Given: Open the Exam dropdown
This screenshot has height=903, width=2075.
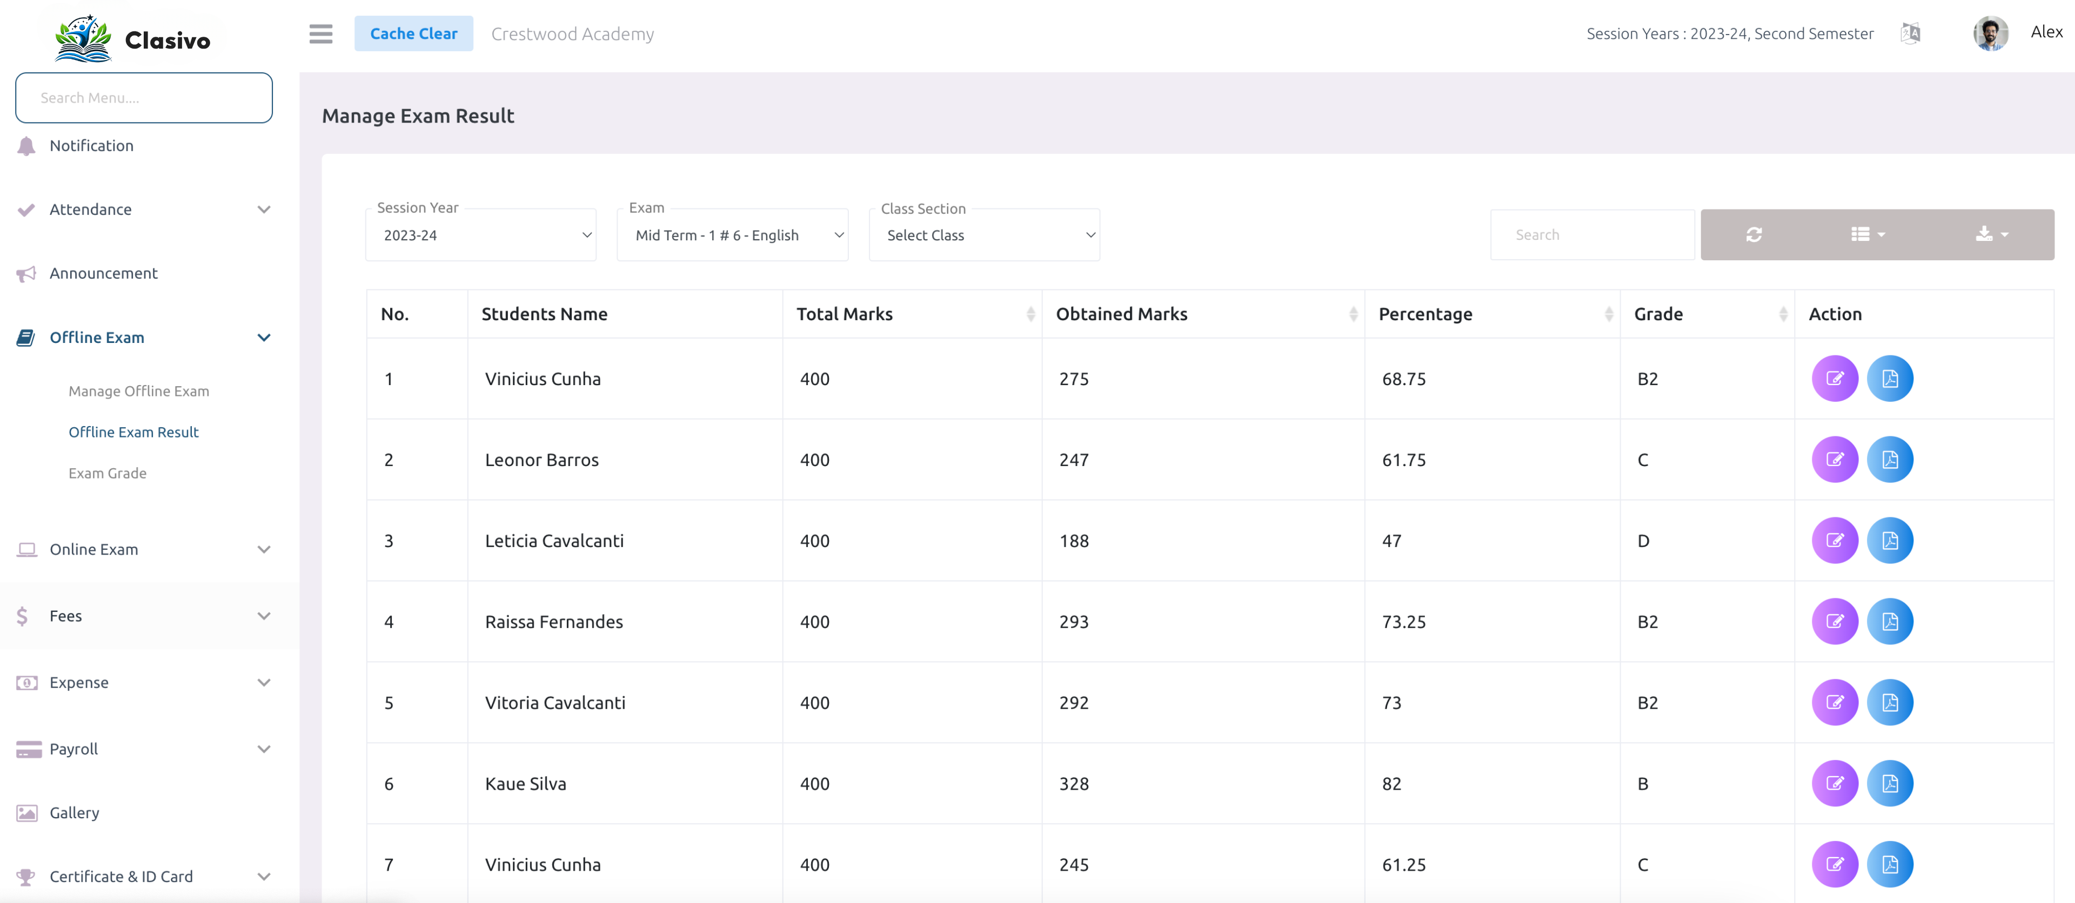Looking at the screenshot, I should point(732,235).
